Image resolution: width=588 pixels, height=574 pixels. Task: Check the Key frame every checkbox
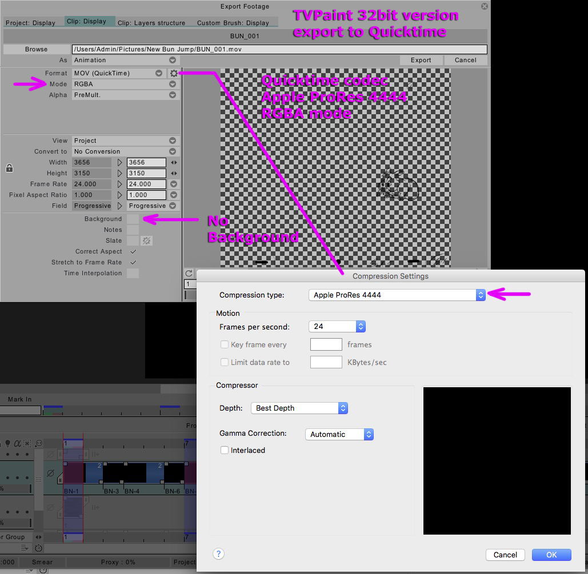[224, 344]
